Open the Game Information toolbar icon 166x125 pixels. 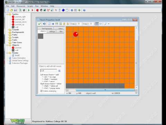(72, 10)
